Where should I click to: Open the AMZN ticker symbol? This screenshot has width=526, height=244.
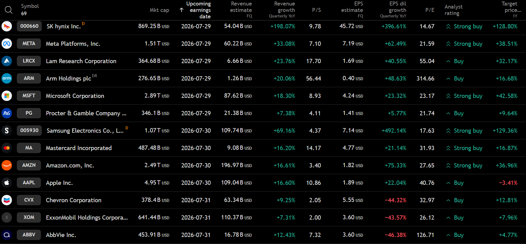[x=29, y=165]
